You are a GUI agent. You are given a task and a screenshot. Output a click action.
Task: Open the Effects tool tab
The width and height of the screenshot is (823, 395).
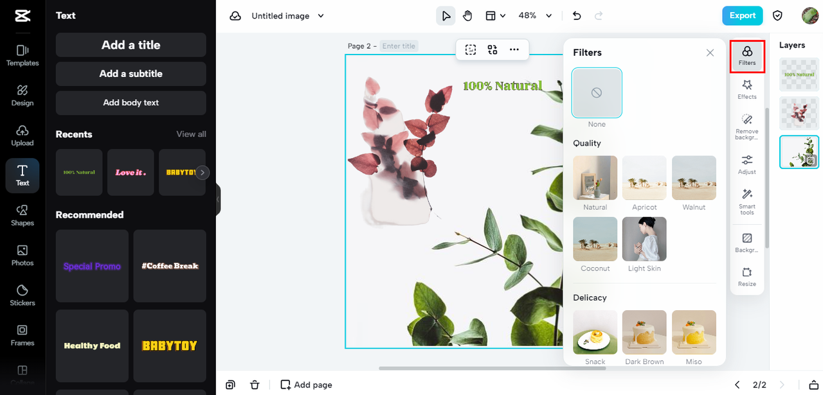pos(747,89)
